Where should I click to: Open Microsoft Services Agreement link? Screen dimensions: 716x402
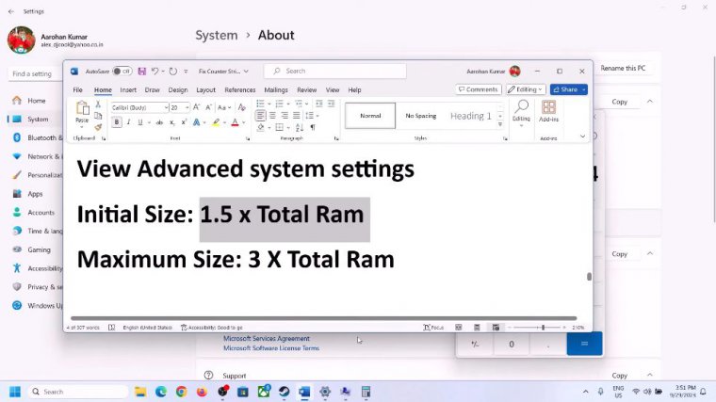266,339
